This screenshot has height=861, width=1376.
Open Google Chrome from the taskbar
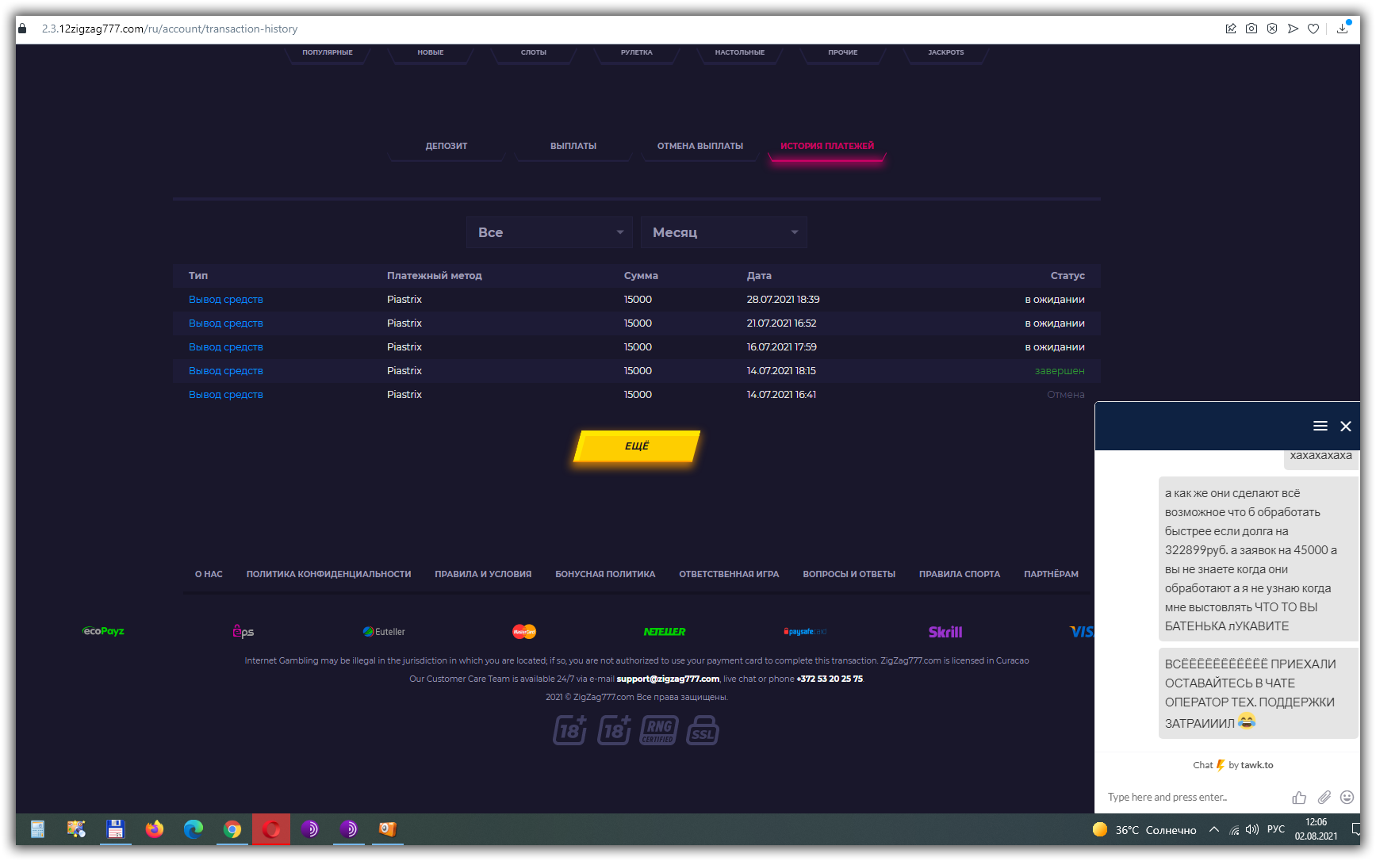(232, 829)
